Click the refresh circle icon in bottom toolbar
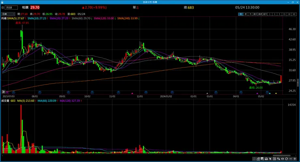Screen dimensions: 300x162 287,159
